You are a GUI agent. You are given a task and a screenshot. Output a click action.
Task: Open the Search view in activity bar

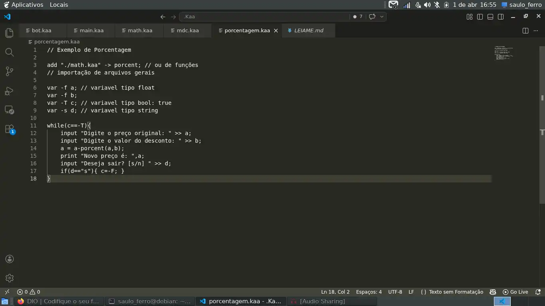(x=9, y=52)
